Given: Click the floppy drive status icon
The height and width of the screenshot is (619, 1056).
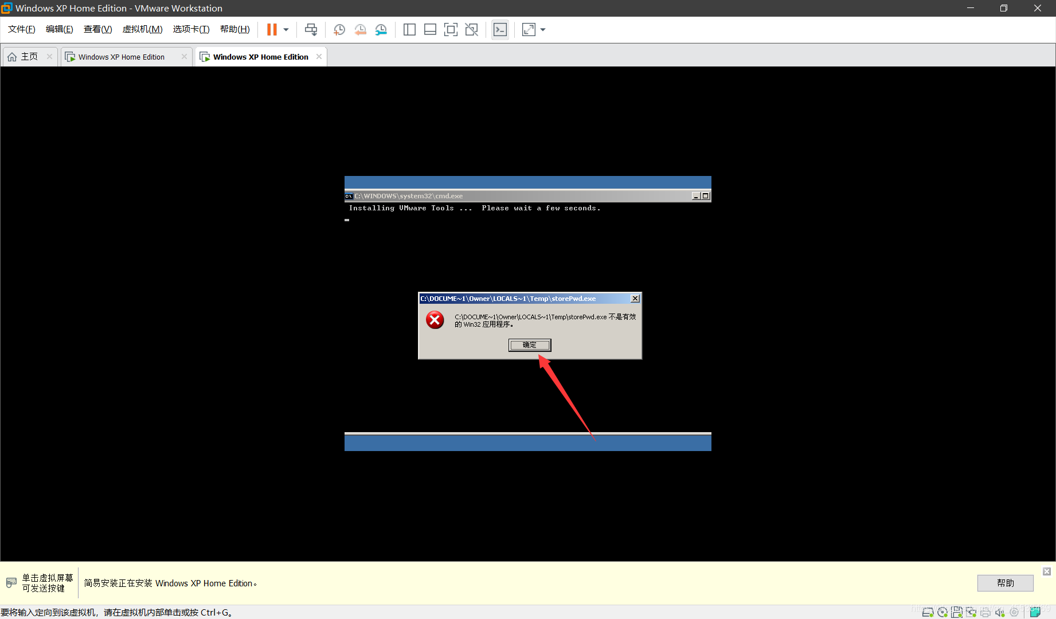Looking at the screenshot, I should [956, 612].
